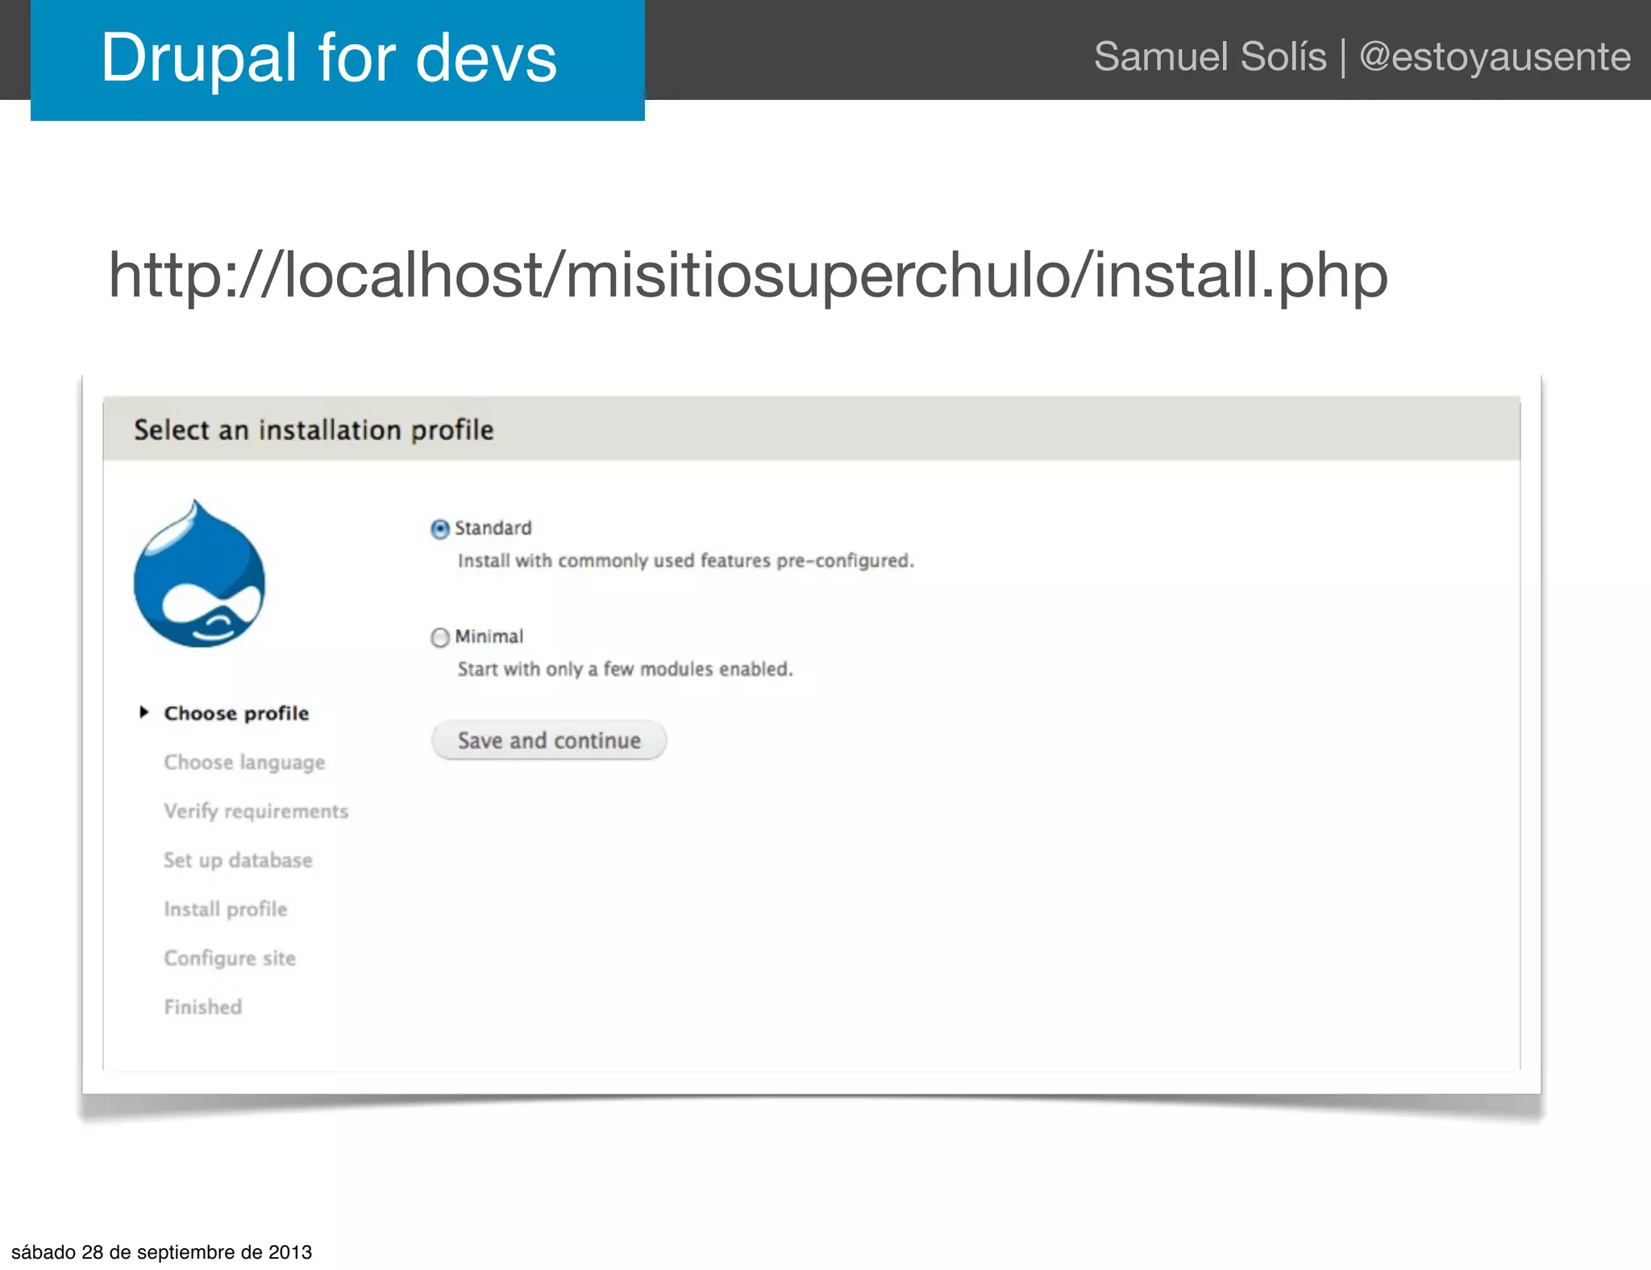Click the Drupal drop logo

(199, 574)
